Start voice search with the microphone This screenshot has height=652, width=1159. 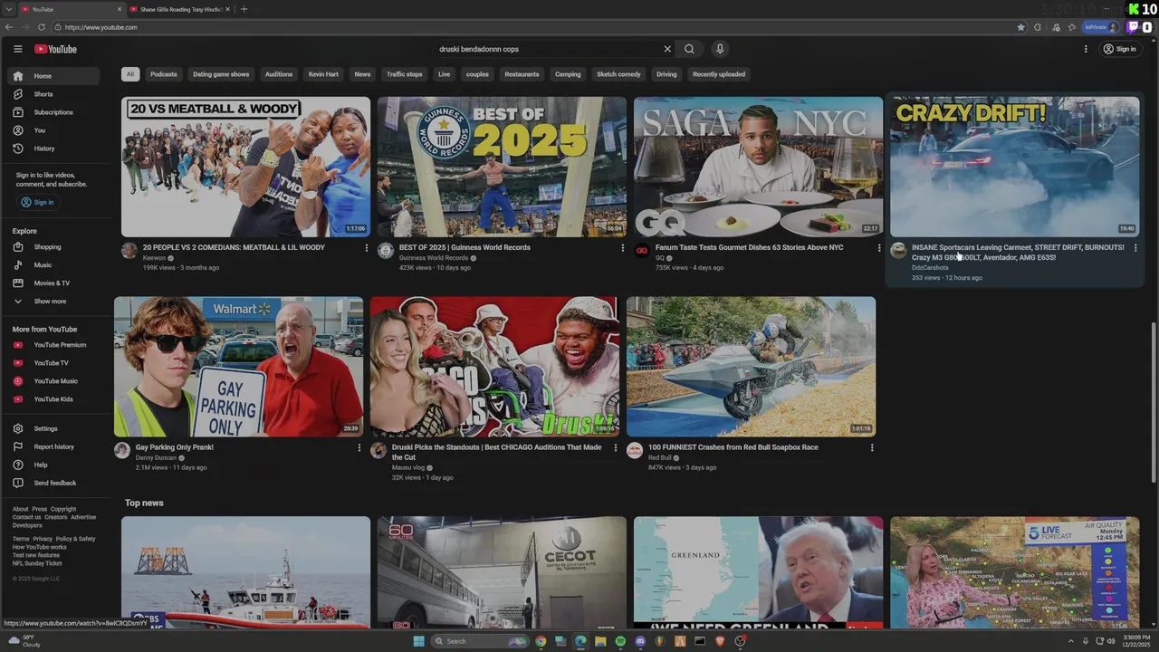pyautogui.click(x=720, y=49)
